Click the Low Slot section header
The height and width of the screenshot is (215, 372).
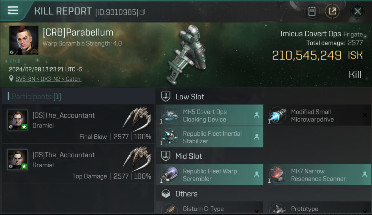point(189,97)
